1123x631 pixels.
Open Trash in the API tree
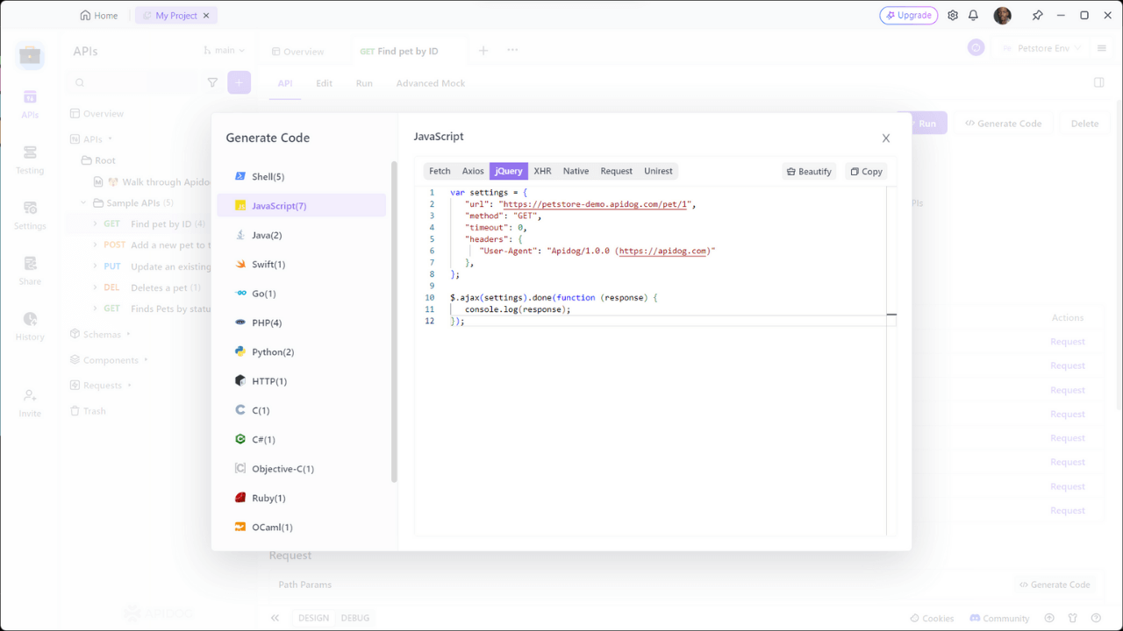pos(88,411)
